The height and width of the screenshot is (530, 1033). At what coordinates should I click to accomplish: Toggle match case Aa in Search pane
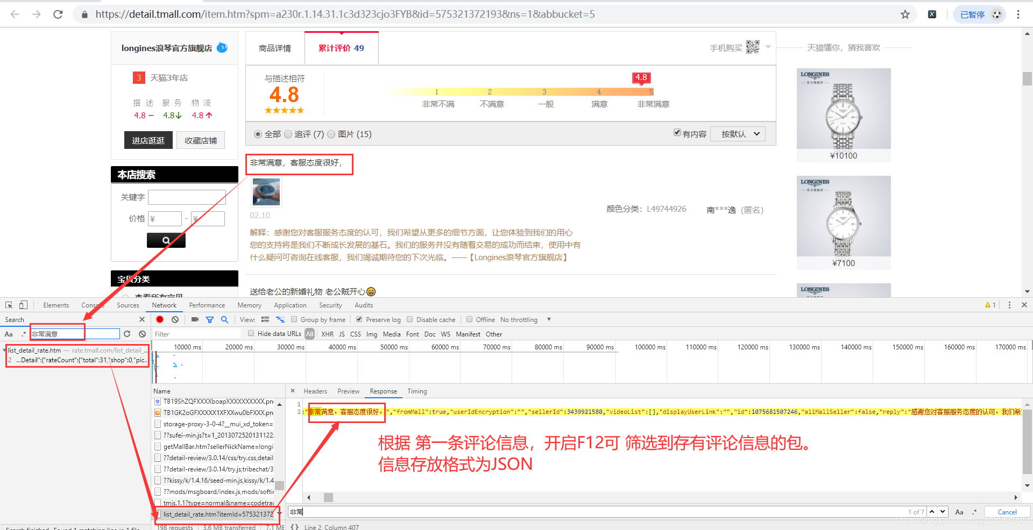[9, 334]
